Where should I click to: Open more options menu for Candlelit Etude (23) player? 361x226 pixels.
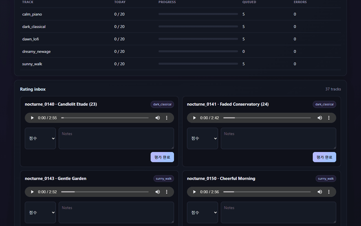(167, 118)
